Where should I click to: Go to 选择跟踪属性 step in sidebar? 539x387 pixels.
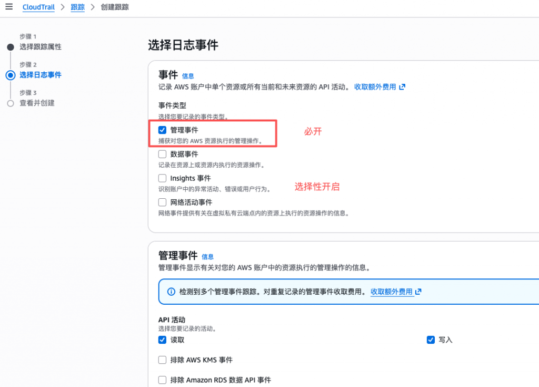click(x=41, y=47)
